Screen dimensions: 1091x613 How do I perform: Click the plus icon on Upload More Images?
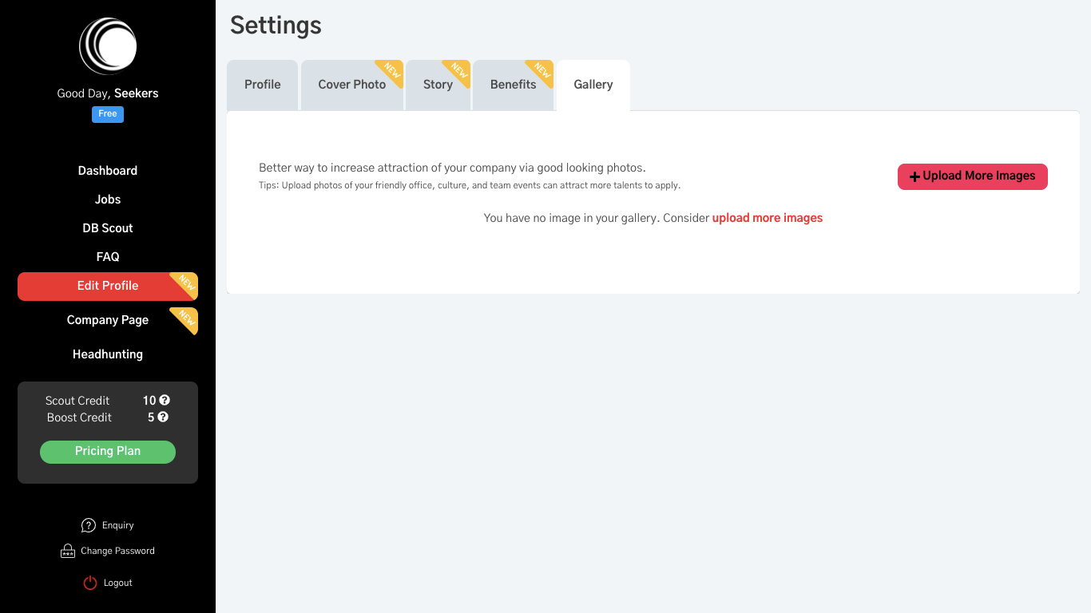[x=915, y=176]
